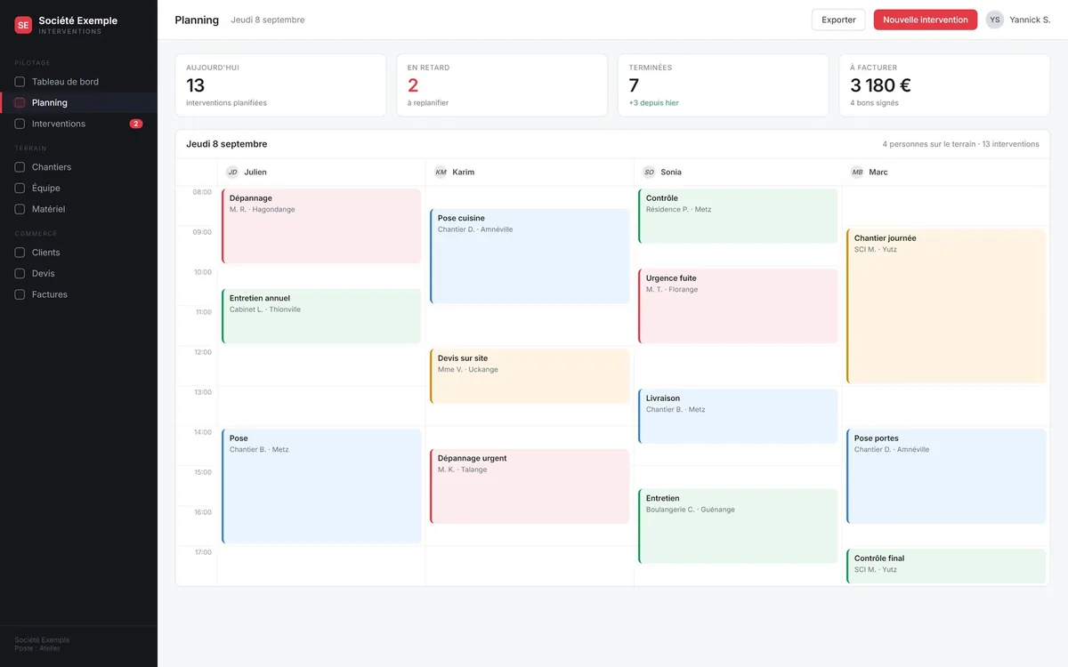Open the Pose cuisine card in Karim's column
1068x667 pixels.
tap(530, 256)
